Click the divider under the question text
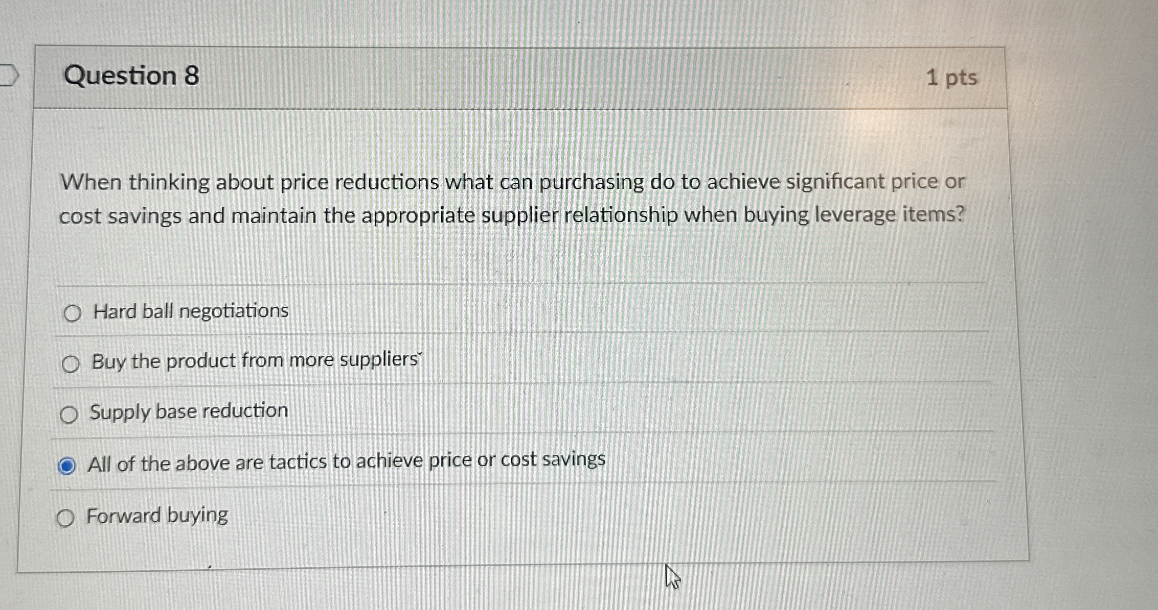This screenshot has width=1158, height=610. [x=511, y=283]
